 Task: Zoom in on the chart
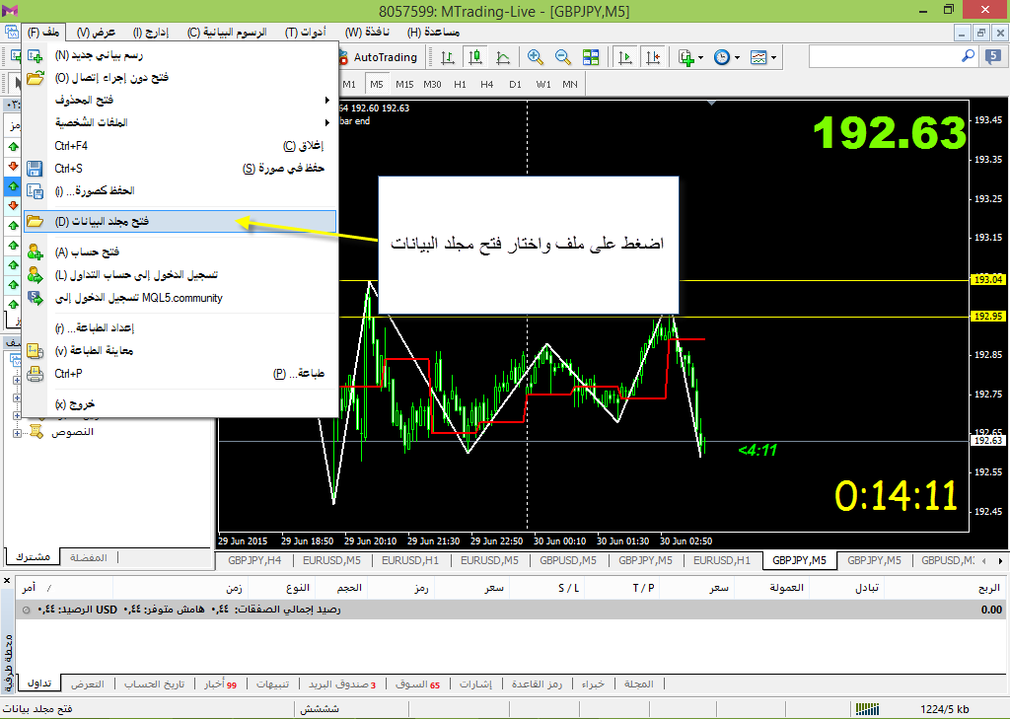click(x=535, y=57)
